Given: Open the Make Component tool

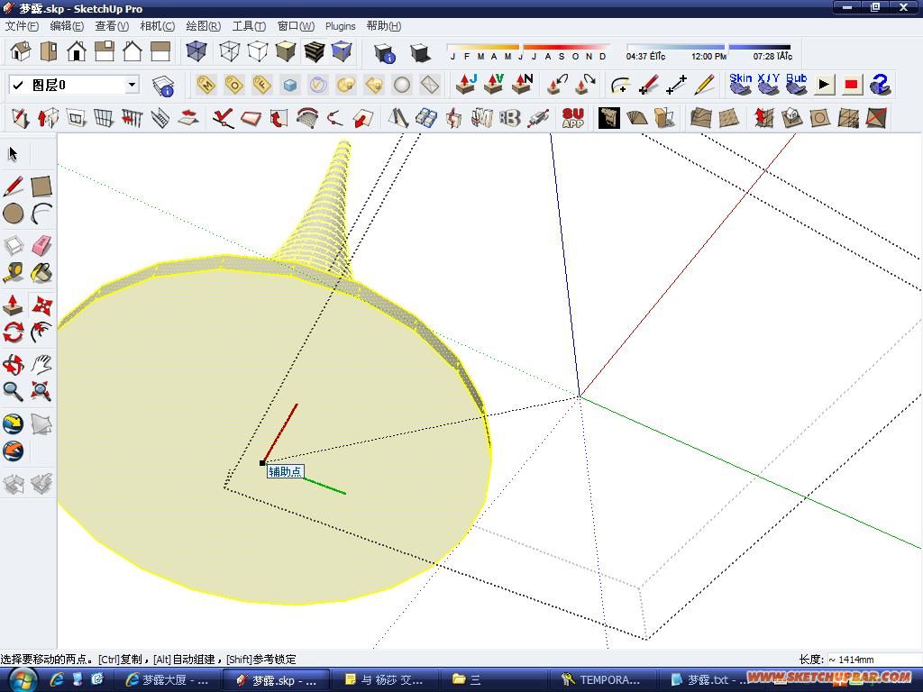Looking at the screenshot, I should tap(14, 246).
